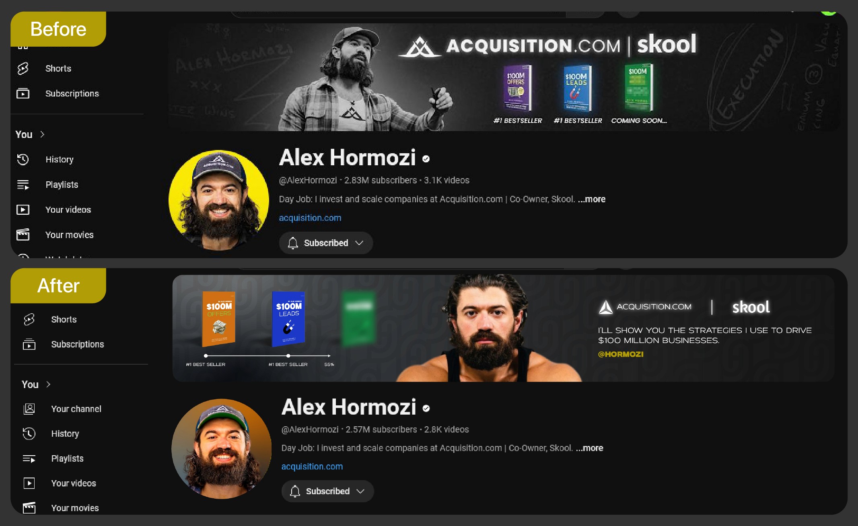Open Your videos icon in Before sidebar
Viewport: 858px width, 526px height.
tap(23, 210)
